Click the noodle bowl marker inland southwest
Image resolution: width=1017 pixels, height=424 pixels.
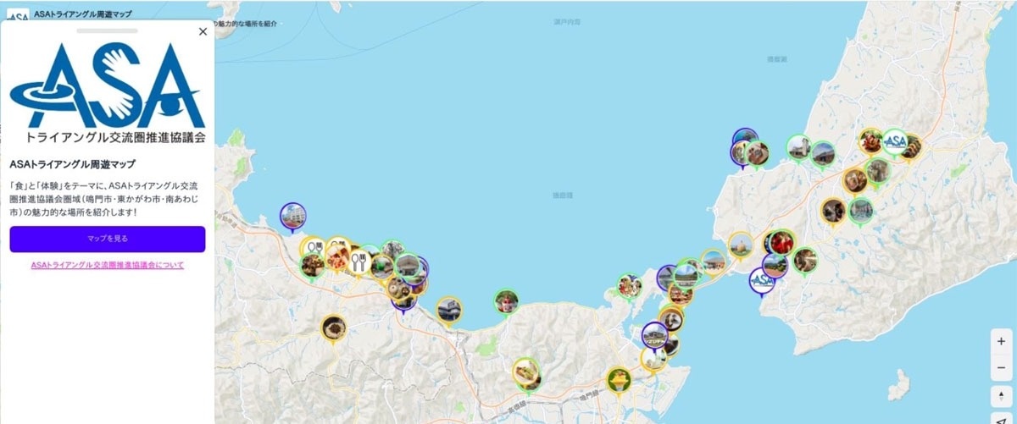[334, 328]
